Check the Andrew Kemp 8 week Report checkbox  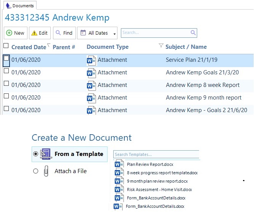(6, 84)
